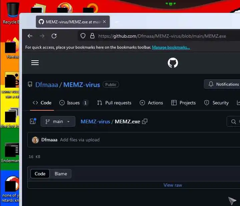Select the MEMZ-virus/MEMZ.exe browser tab

pyautogui.click(x=73, y=22)
